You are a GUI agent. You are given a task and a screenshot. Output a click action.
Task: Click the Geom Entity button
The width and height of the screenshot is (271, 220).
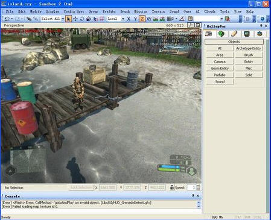click(x=220, y=68)
